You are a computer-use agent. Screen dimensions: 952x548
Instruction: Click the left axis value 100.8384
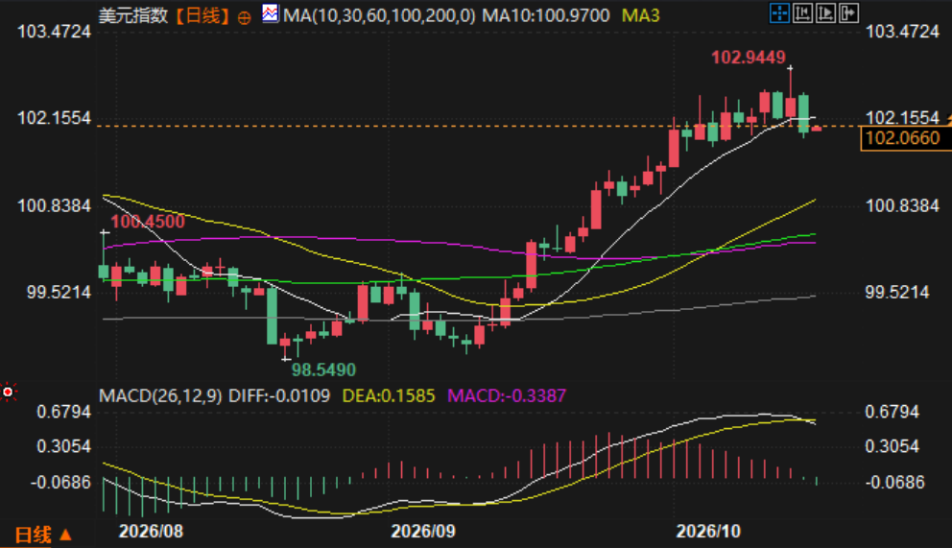[54, 205]
